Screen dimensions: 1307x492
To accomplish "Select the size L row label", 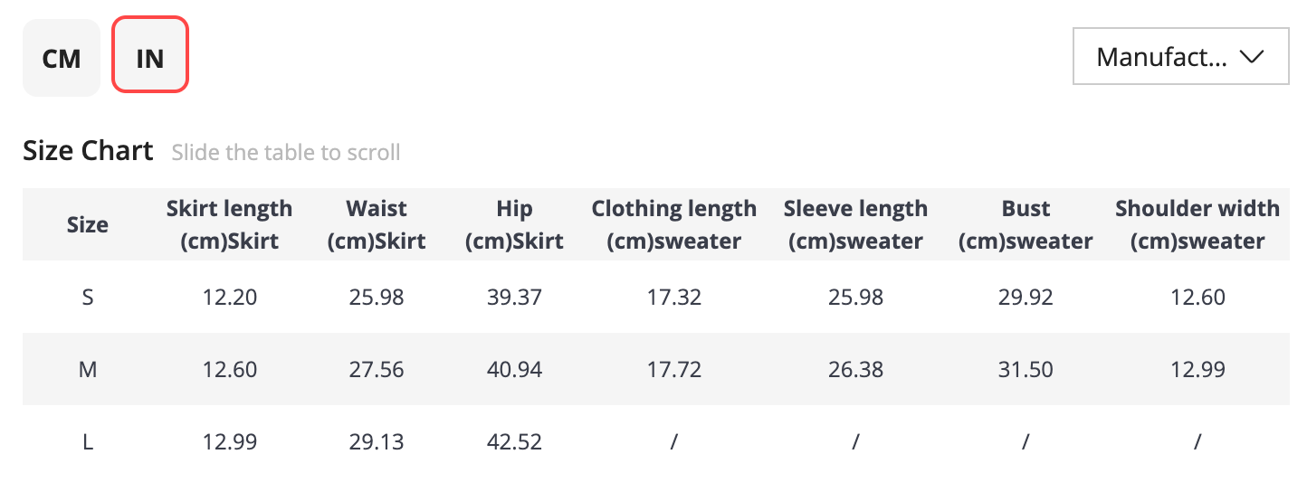I will pos(88,442).
